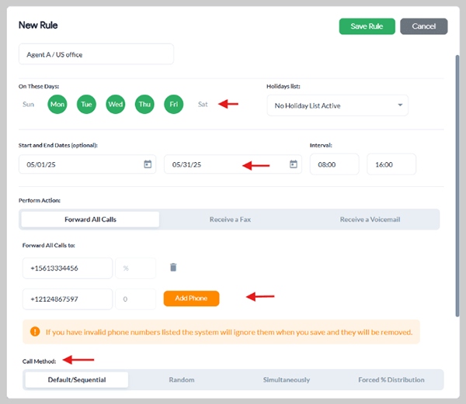
Task: Click the orange warning info icon
Action: click(x=35, y=332)
